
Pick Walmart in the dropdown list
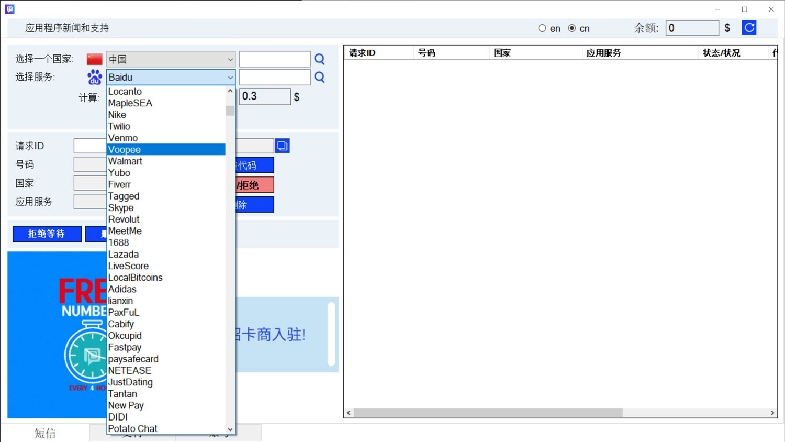166,161
